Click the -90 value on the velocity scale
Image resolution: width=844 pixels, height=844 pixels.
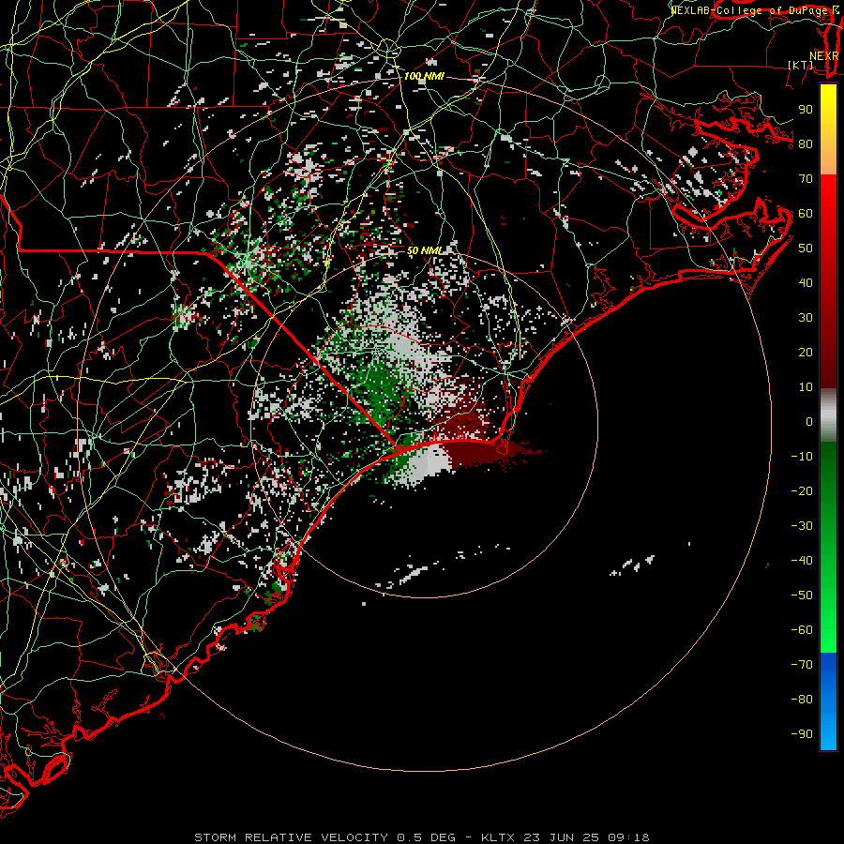(802, 734)
